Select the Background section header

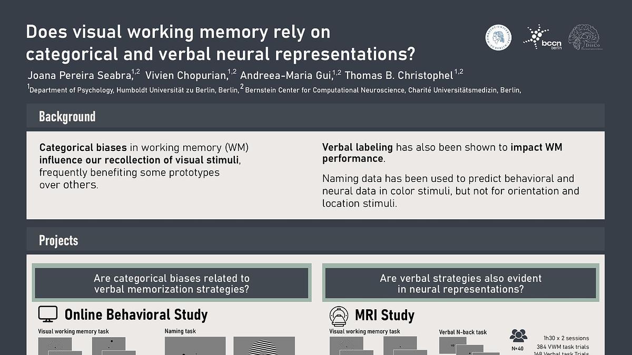point(67,116)
